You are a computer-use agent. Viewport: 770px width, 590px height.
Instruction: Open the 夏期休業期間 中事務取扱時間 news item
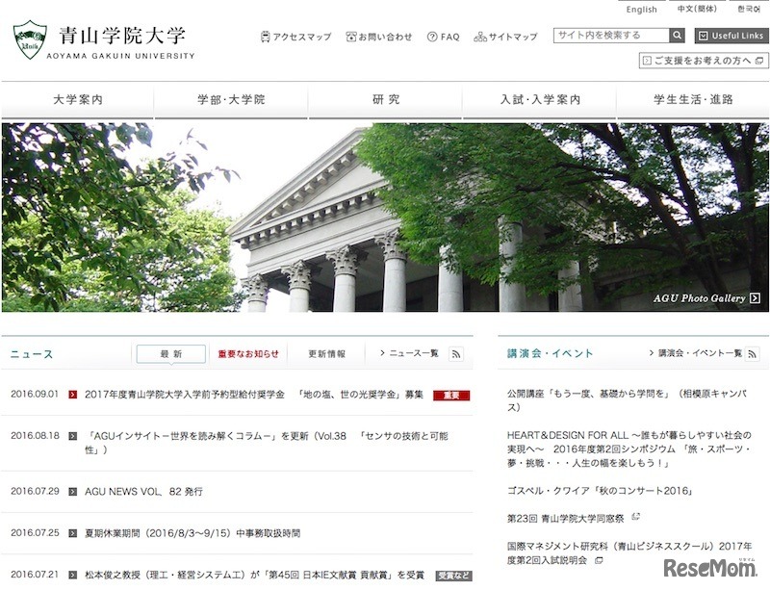[192, 533]
